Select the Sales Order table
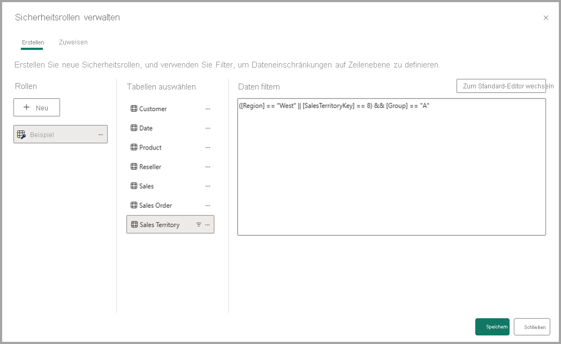 pyautogui.click(x=170, y=205)
